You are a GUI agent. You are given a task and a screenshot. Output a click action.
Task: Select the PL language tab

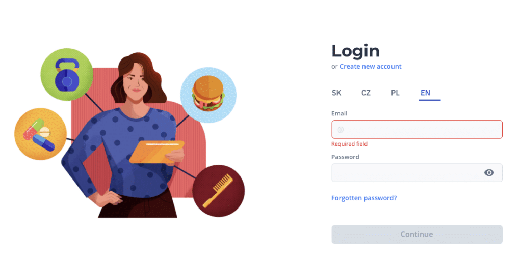click(x=395, y=93)
